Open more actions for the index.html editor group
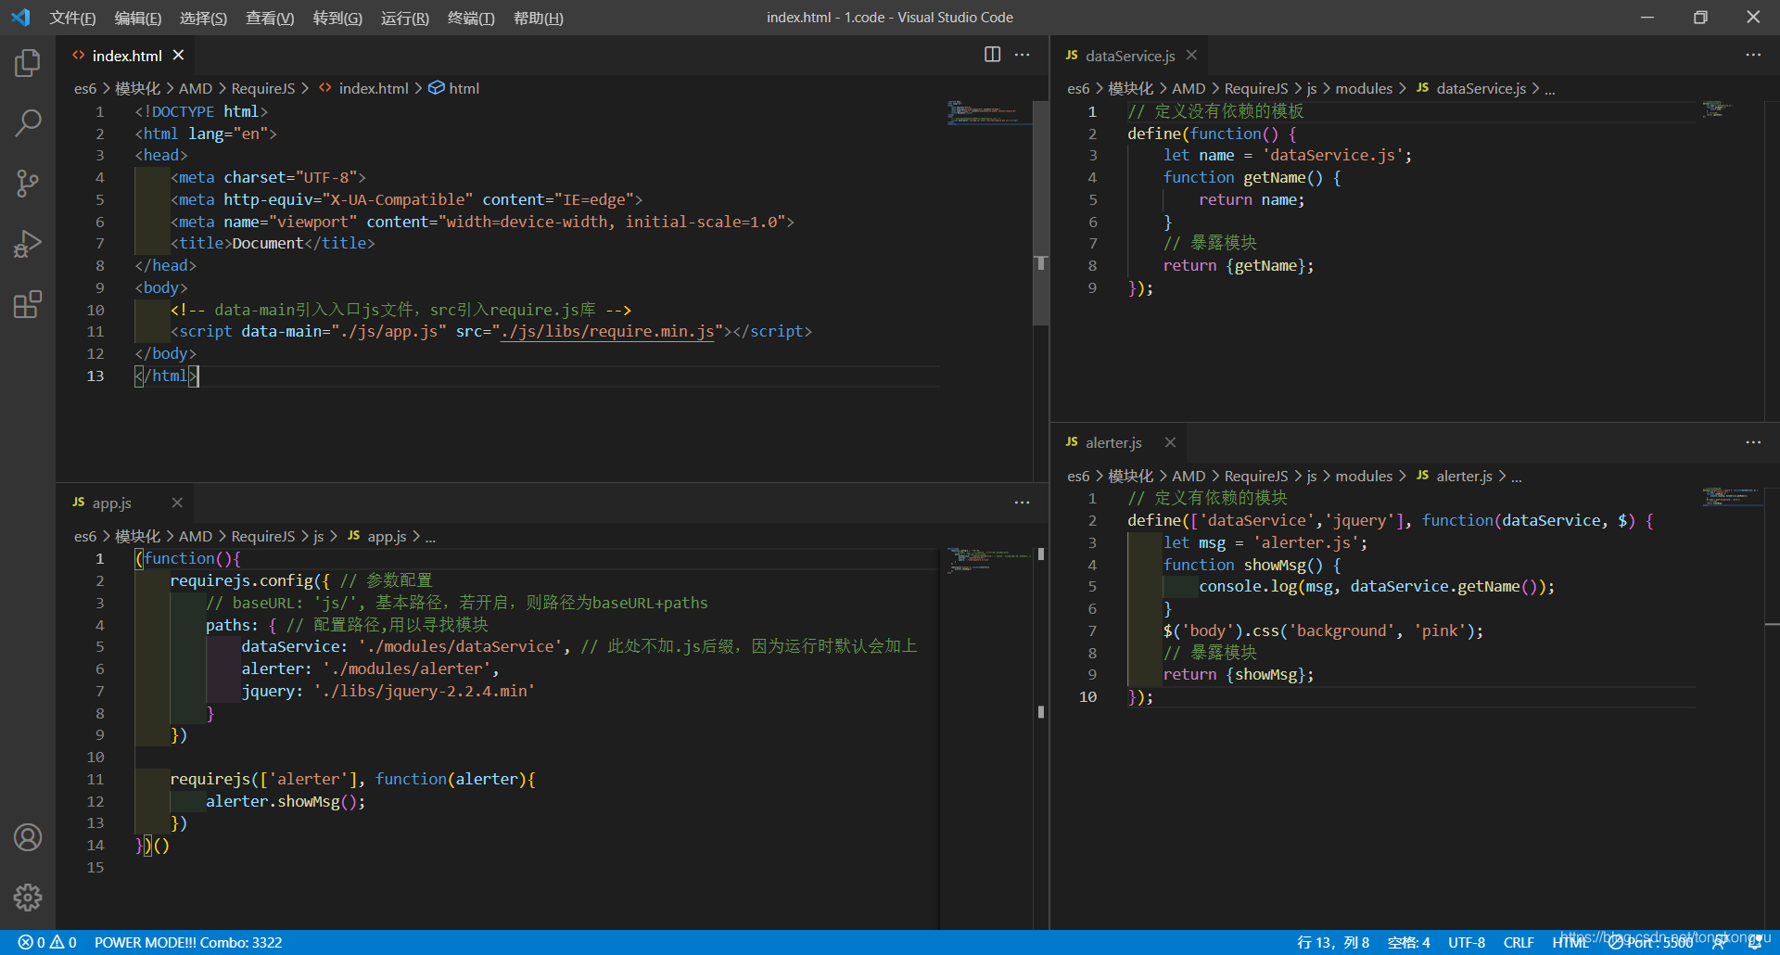 [1022, 55]
